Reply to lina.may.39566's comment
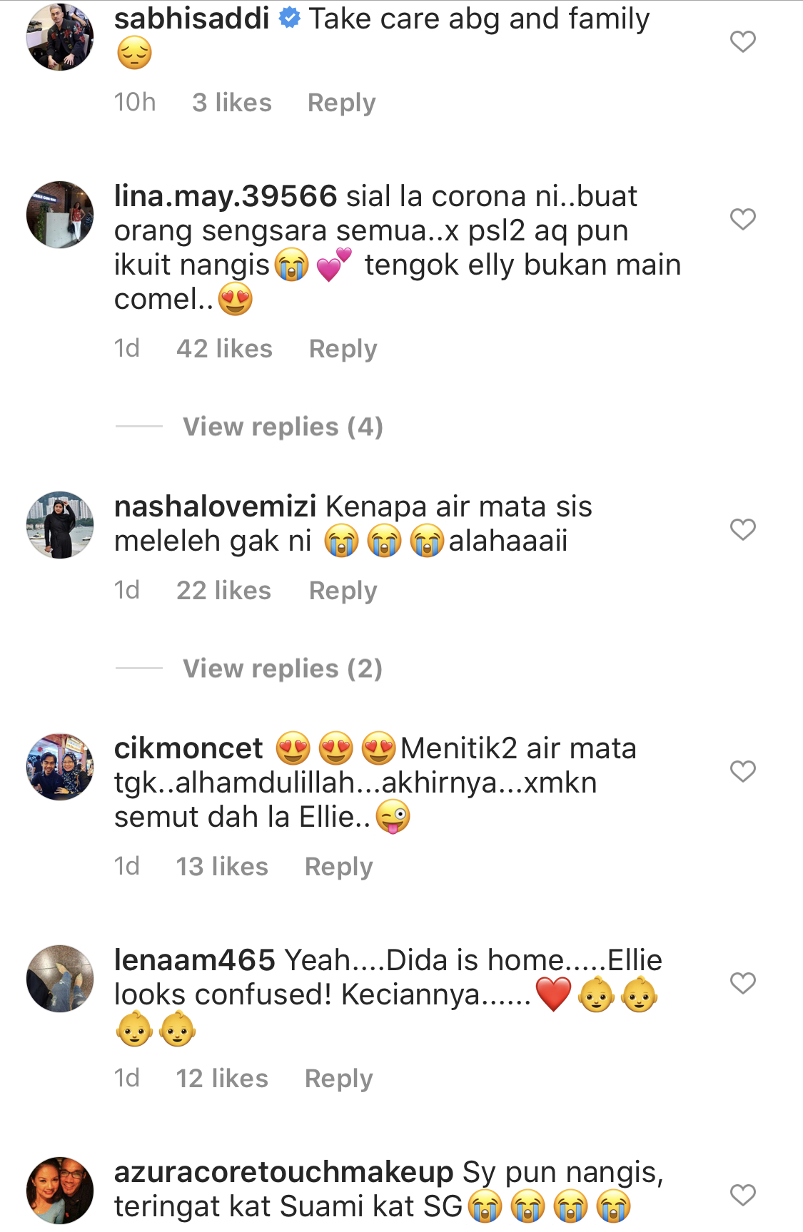803x1232 pixels. point(343,349)
